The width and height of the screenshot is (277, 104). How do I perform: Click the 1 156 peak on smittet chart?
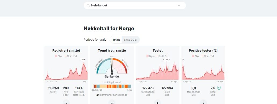[83, 60]
